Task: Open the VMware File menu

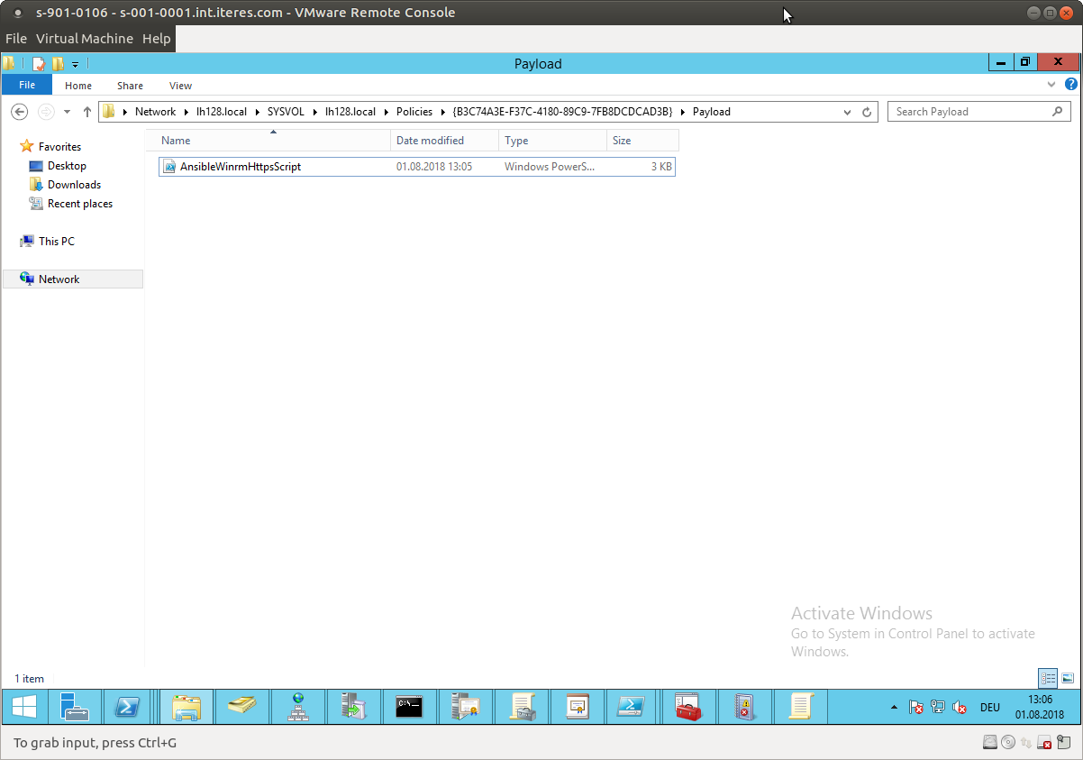Action: click(16, 39)
